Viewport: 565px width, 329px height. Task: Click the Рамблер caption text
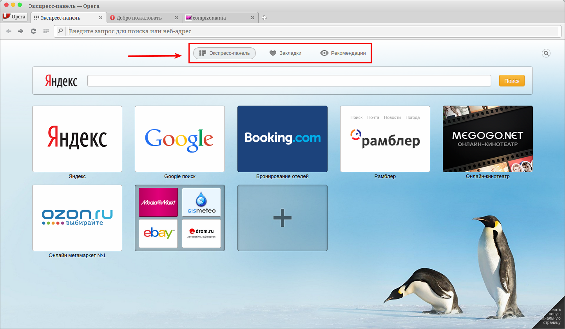(385, 176)
